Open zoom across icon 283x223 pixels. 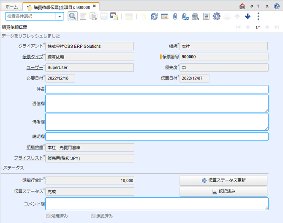pos(196,17)
